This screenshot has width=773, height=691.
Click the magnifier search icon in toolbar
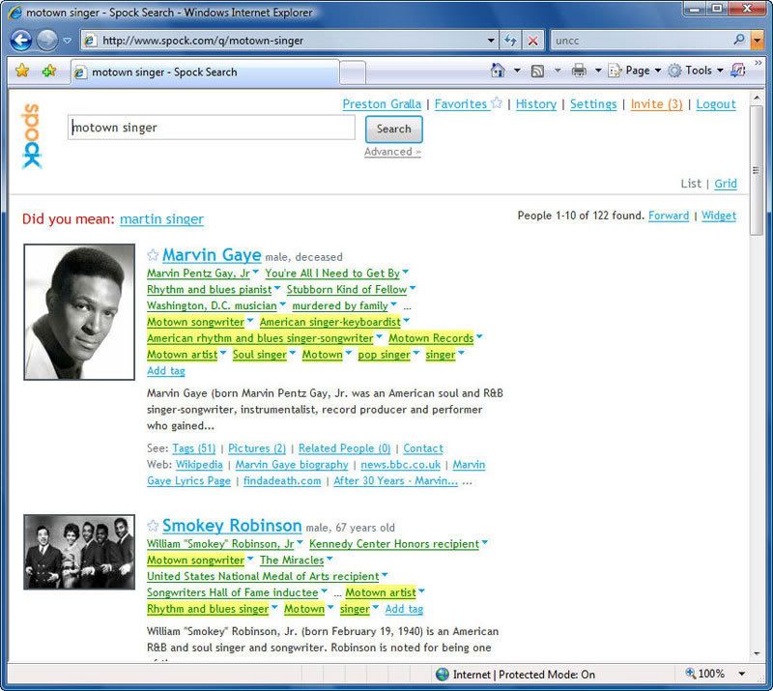[x=739, y=40]
